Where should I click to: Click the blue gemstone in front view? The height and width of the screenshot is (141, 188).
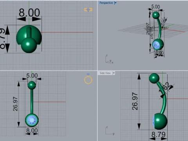click(32, 120)
